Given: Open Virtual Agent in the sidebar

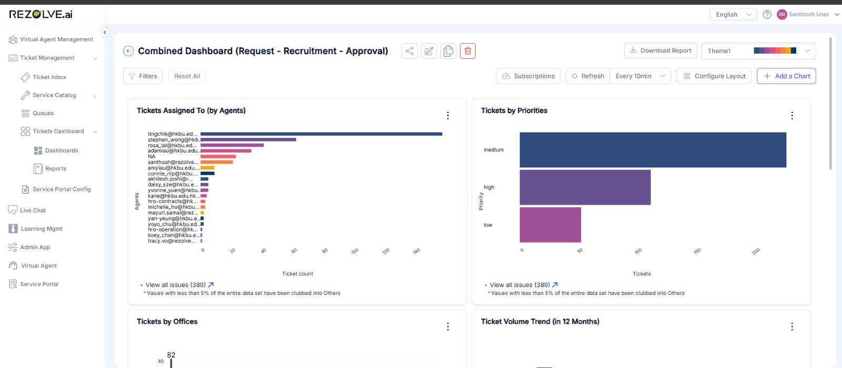Looking at the screenshot, I should [33, 265].
